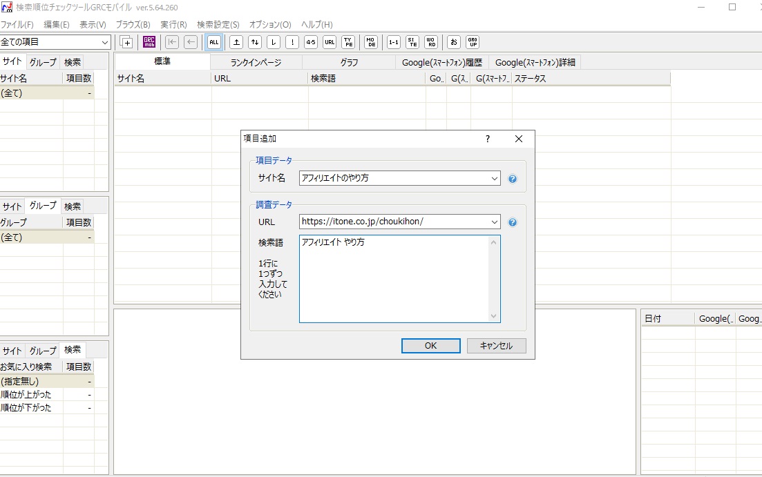Viewport: 762px width, 477px height.
Task: Select サイト tab in the グループ list panel
Action: [x=12, y=206]
